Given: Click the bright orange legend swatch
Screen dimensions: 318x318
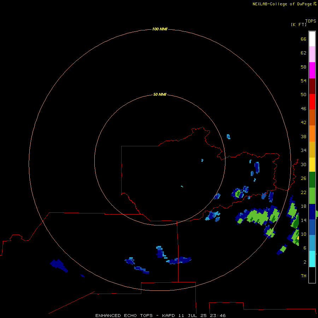Looking at the screenshot, I should 312,134.
